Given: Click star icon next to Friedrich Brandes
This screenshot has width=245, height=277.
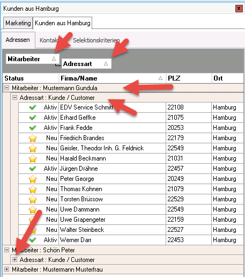Looking at the screenshot, I should point(33,138).
